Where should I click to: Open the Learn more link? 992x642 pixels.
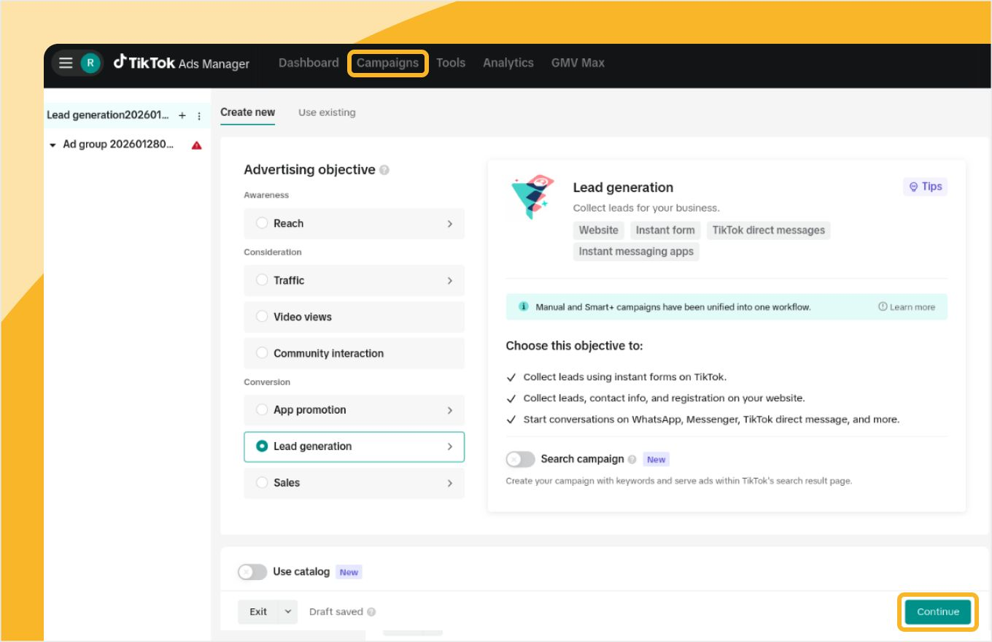(x=907, y=307)
